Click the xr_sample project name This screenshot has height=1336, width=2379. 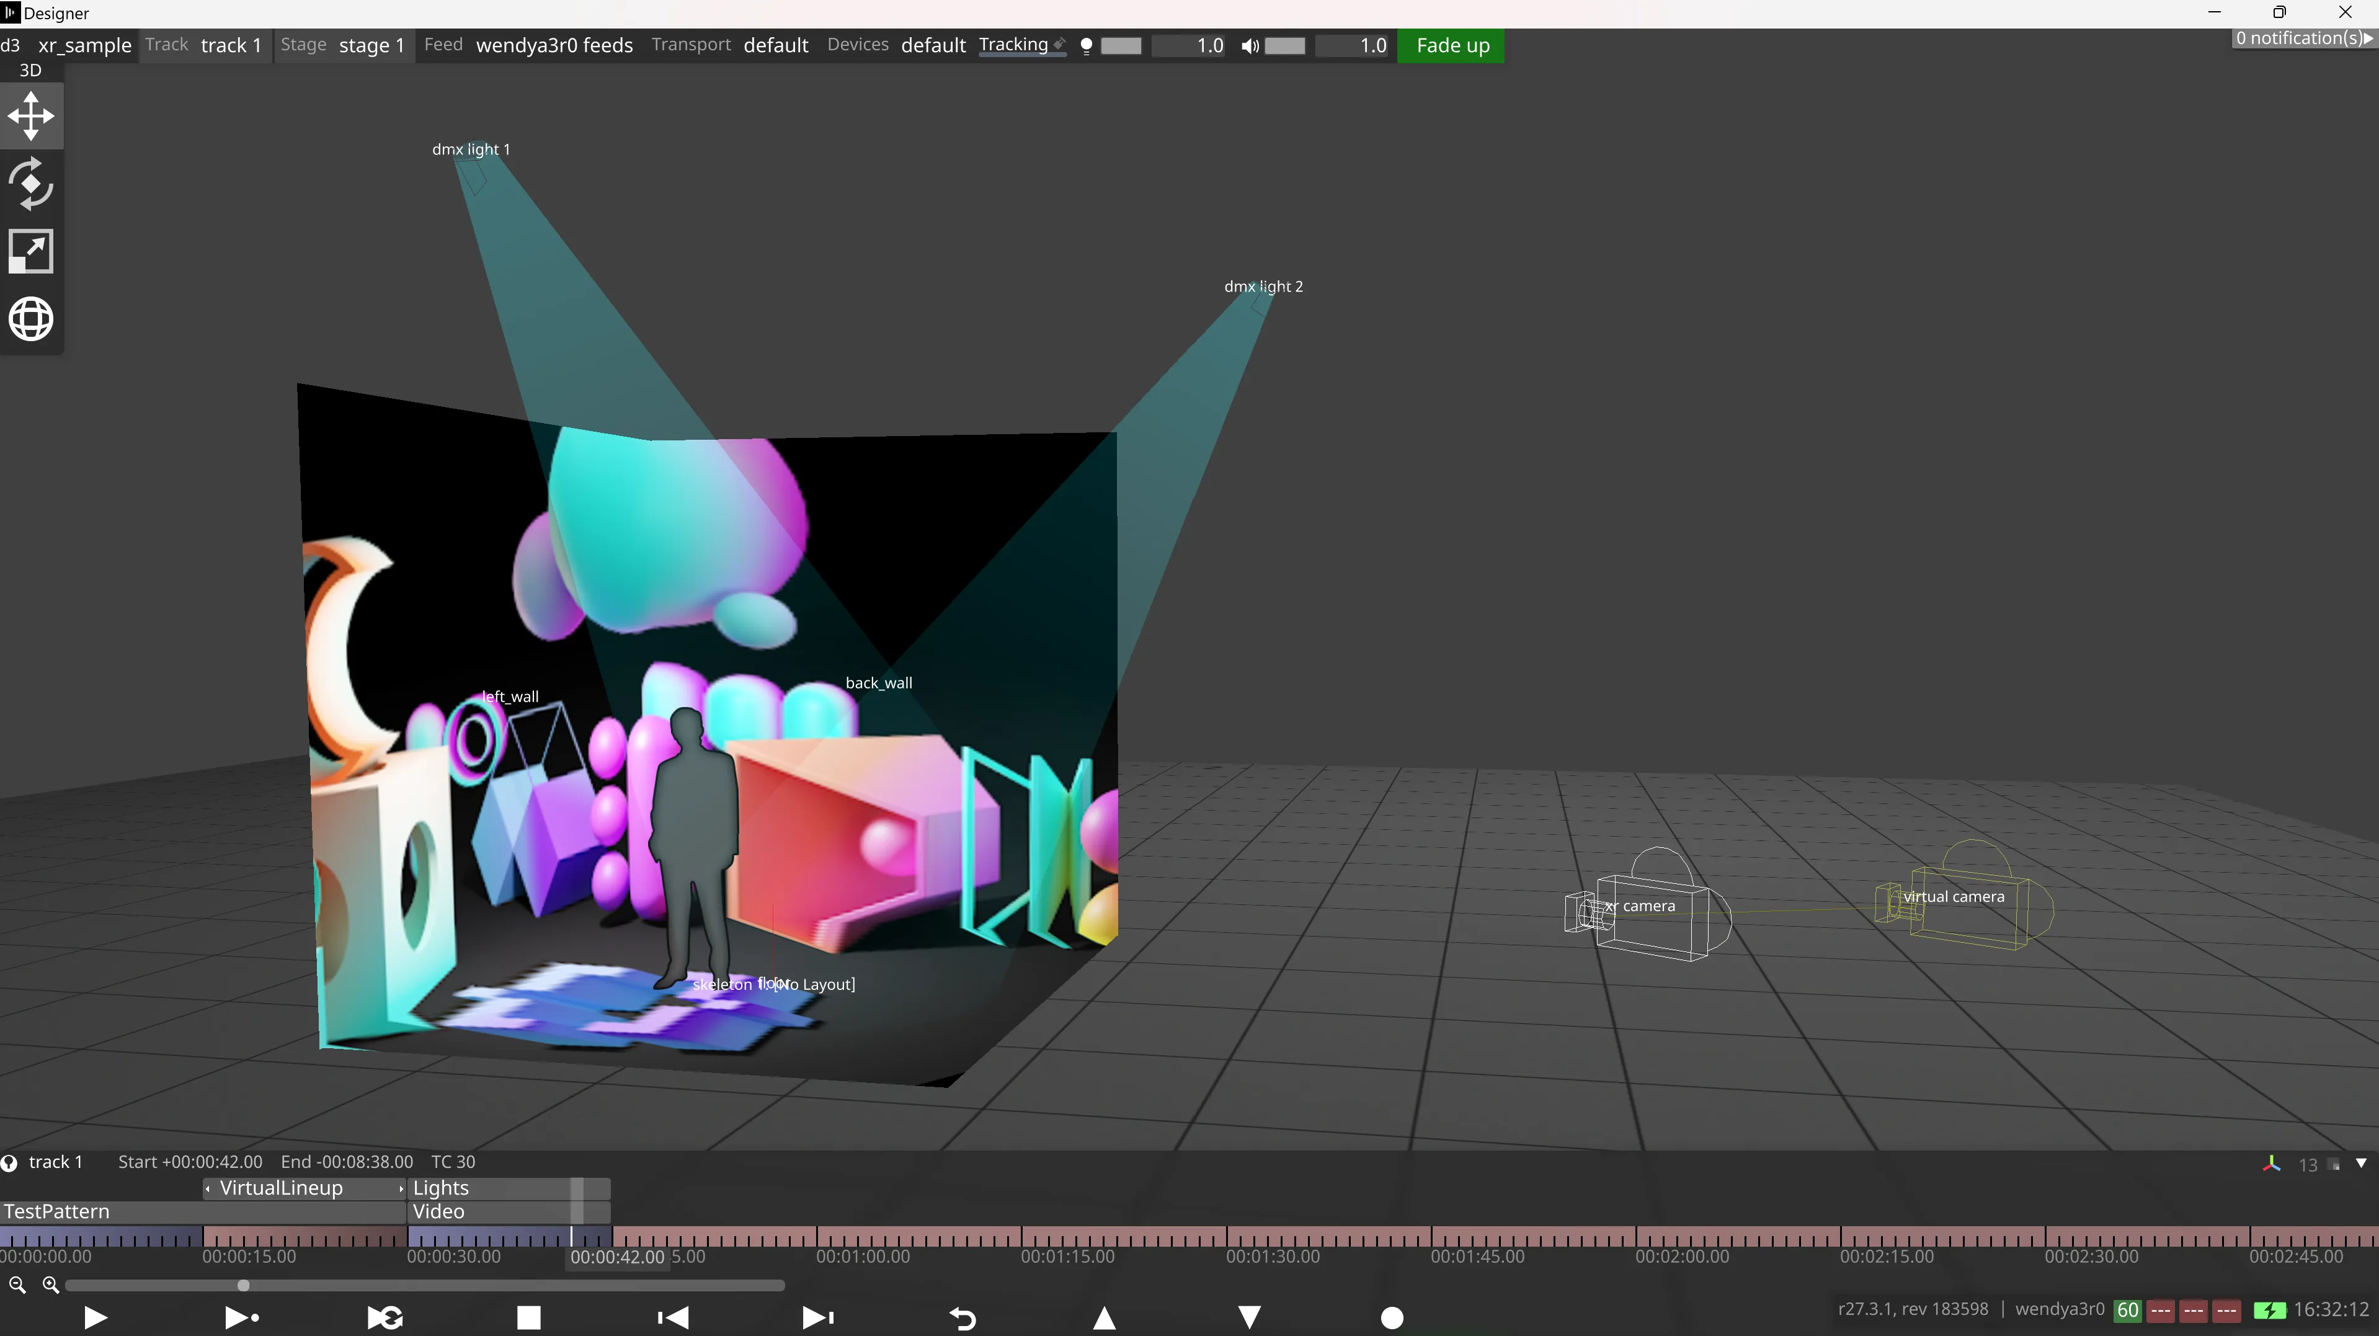point(83,45)
